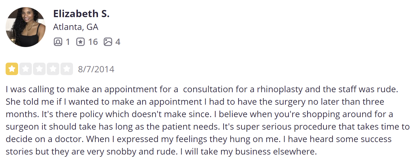Click the fifth gray rating star
Screen dimensions: 412x167
click(x=67, y=69)
